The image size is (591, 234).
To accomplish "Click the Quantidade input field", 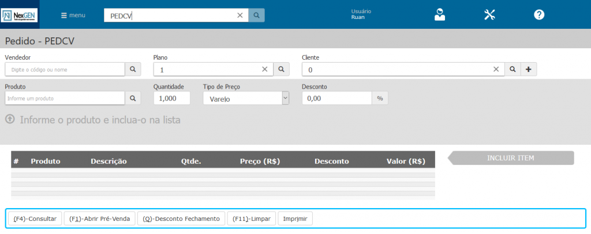I will (x=171, y=98).
